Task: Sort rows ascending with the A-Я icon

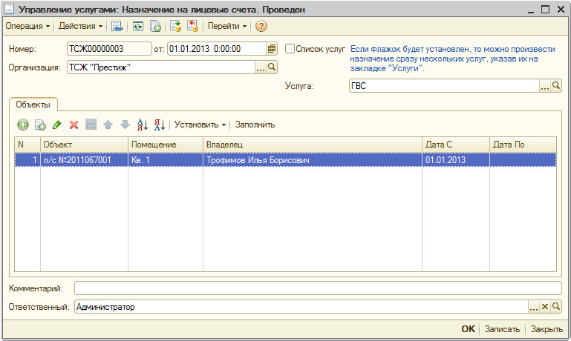Action: (x=143, y=125)
